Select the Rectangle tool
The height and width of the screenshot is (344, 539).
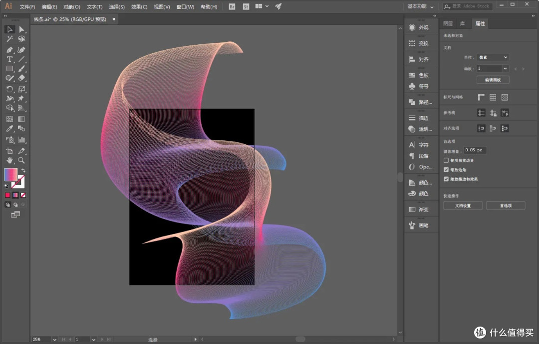[9, 69]
